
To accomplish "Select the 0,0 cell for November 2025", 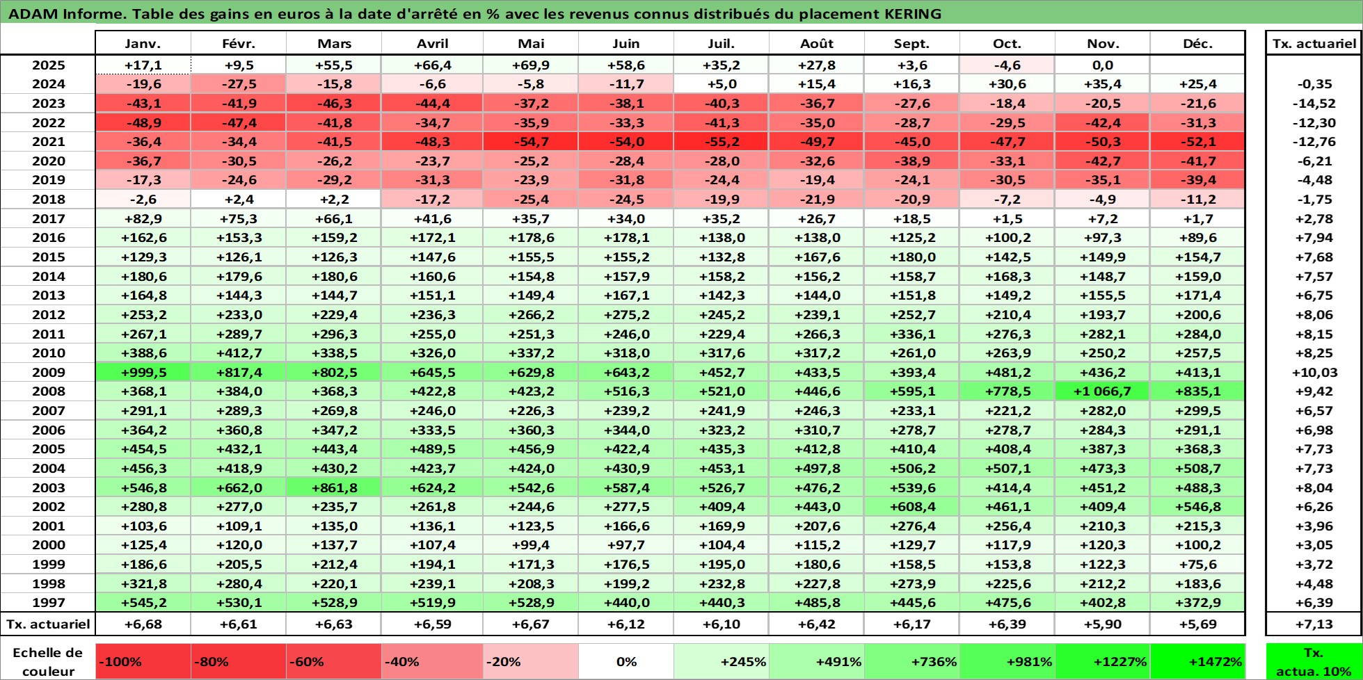I will point(1103,65).
